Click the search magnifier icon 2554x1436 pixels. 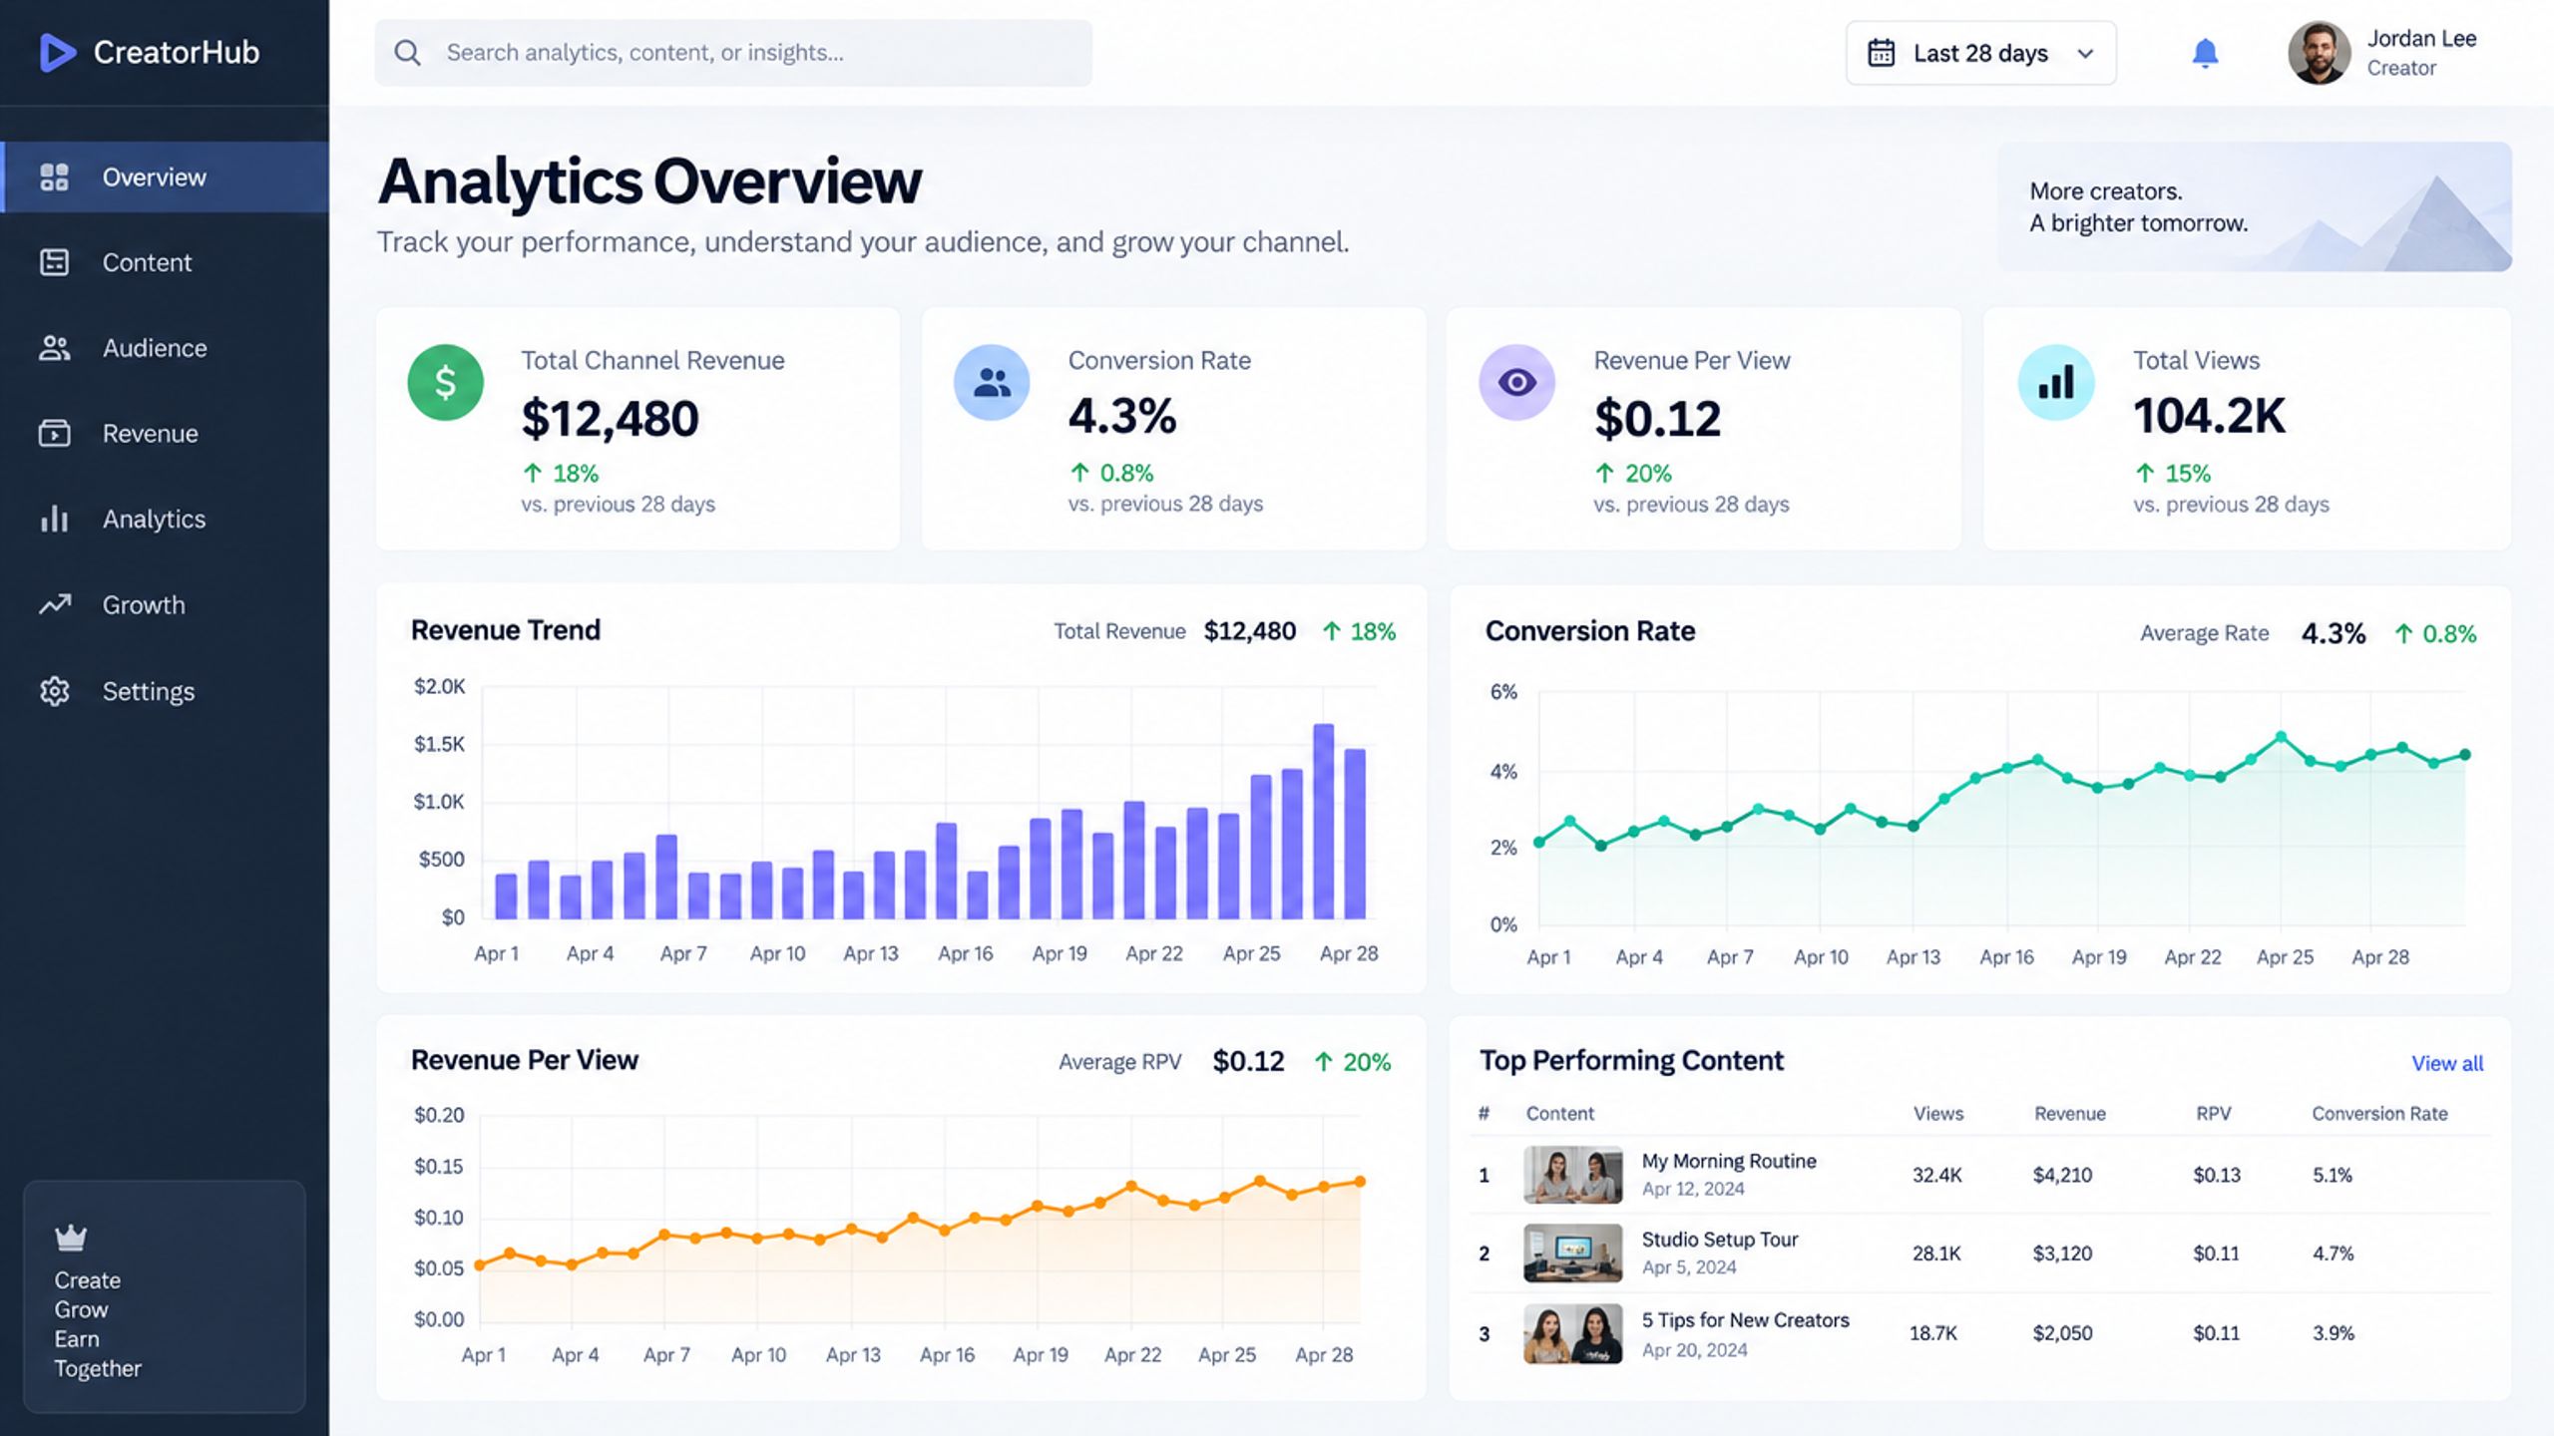(x=407, y=53)
